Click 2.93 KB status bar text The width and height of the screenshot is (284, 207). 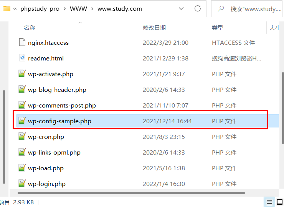point(23,202)
